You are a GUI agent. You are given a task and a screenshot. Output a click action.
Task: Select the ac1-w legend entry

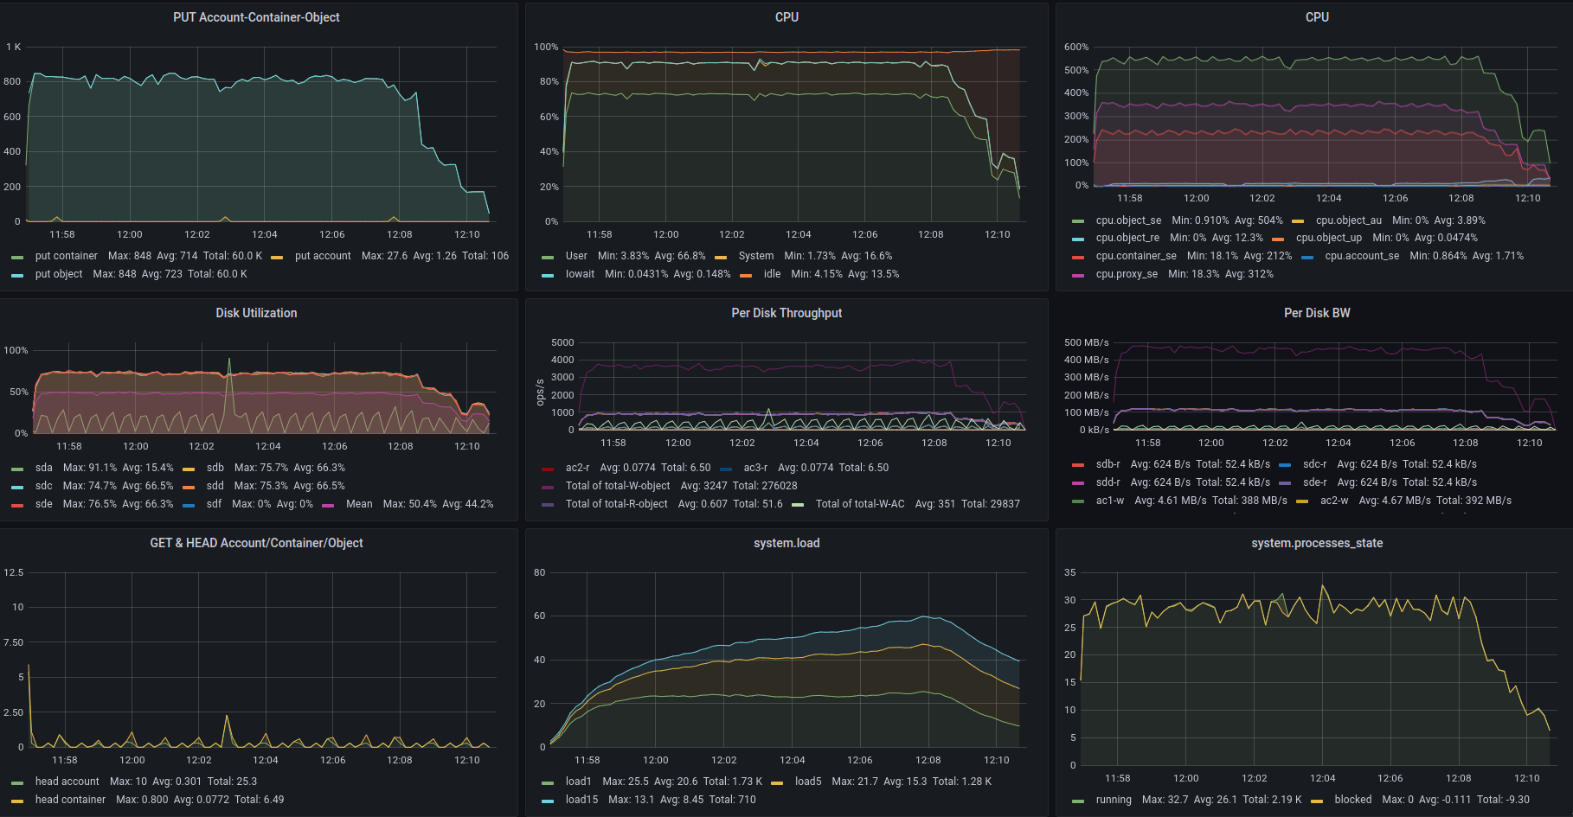coord(1109,501)
